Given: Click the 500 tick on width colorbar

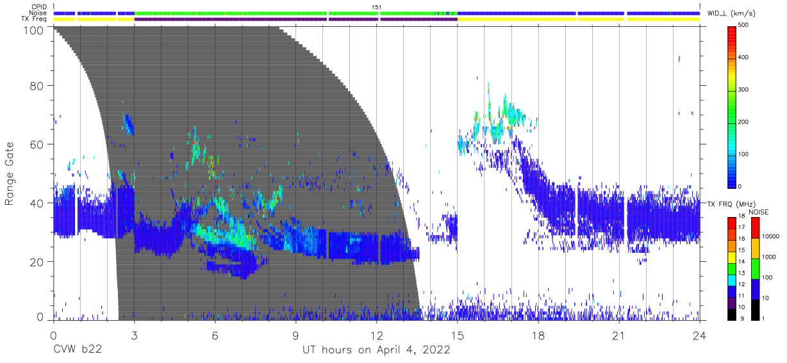Looking at the screenshot, I should tap(743, 25).
